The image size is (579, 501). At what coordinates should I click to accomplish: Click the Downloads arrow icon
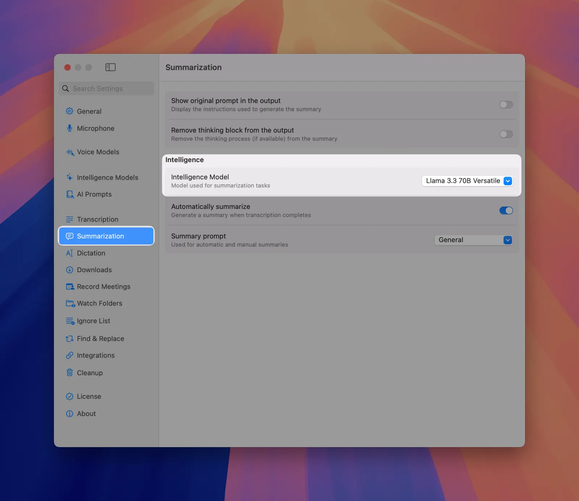(69, 270)
